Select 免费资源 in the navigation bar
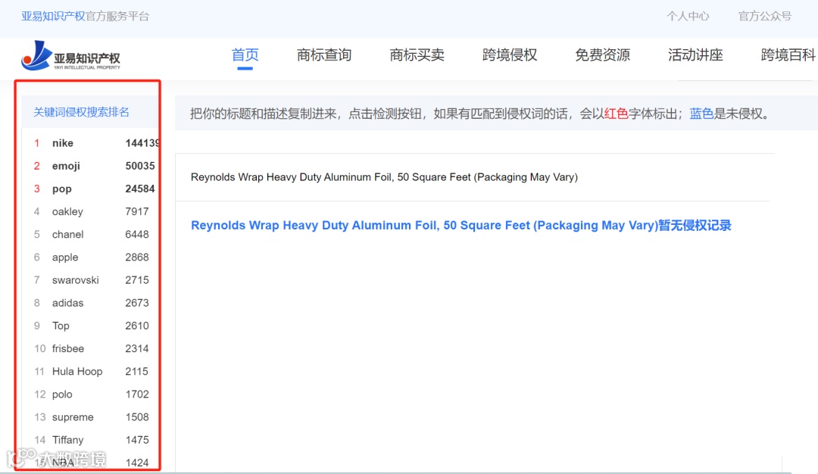818x474 pixels. [x=603, y=55]
